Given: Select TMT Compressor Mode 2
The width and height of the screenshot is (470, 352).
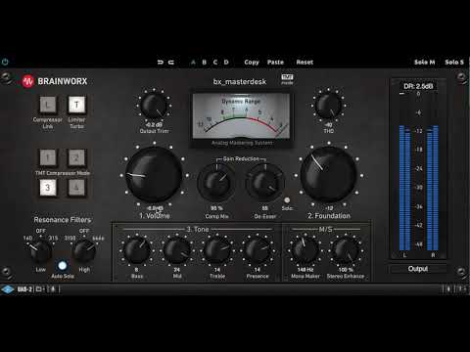Looking at the screenshot, I should [x=76, y=157].
